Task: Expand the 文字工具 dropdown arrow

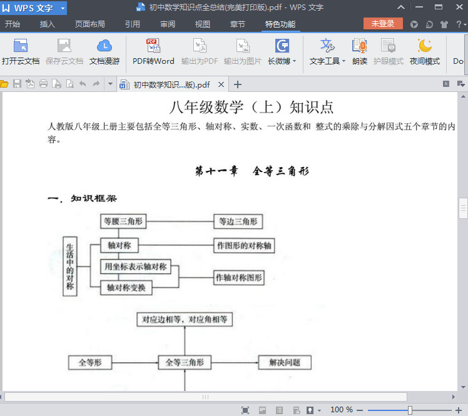Action: click(x=344, y=61)
